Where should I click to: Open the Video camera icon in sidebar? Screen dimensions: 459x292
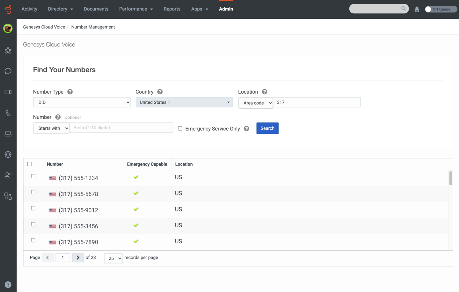click(8, 92)
